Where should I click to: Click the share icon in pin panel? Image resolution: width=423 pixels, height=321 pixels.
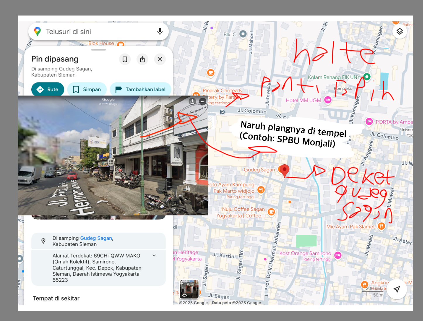coord(142,59)
